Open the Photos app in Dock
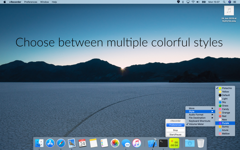This screenshot has height=150, width=240. (115, 143)
